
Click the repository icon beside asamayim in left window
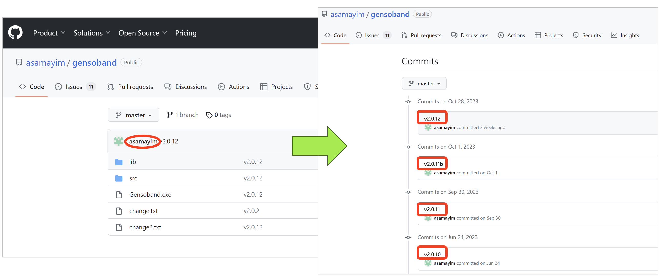tap(19, 62)
